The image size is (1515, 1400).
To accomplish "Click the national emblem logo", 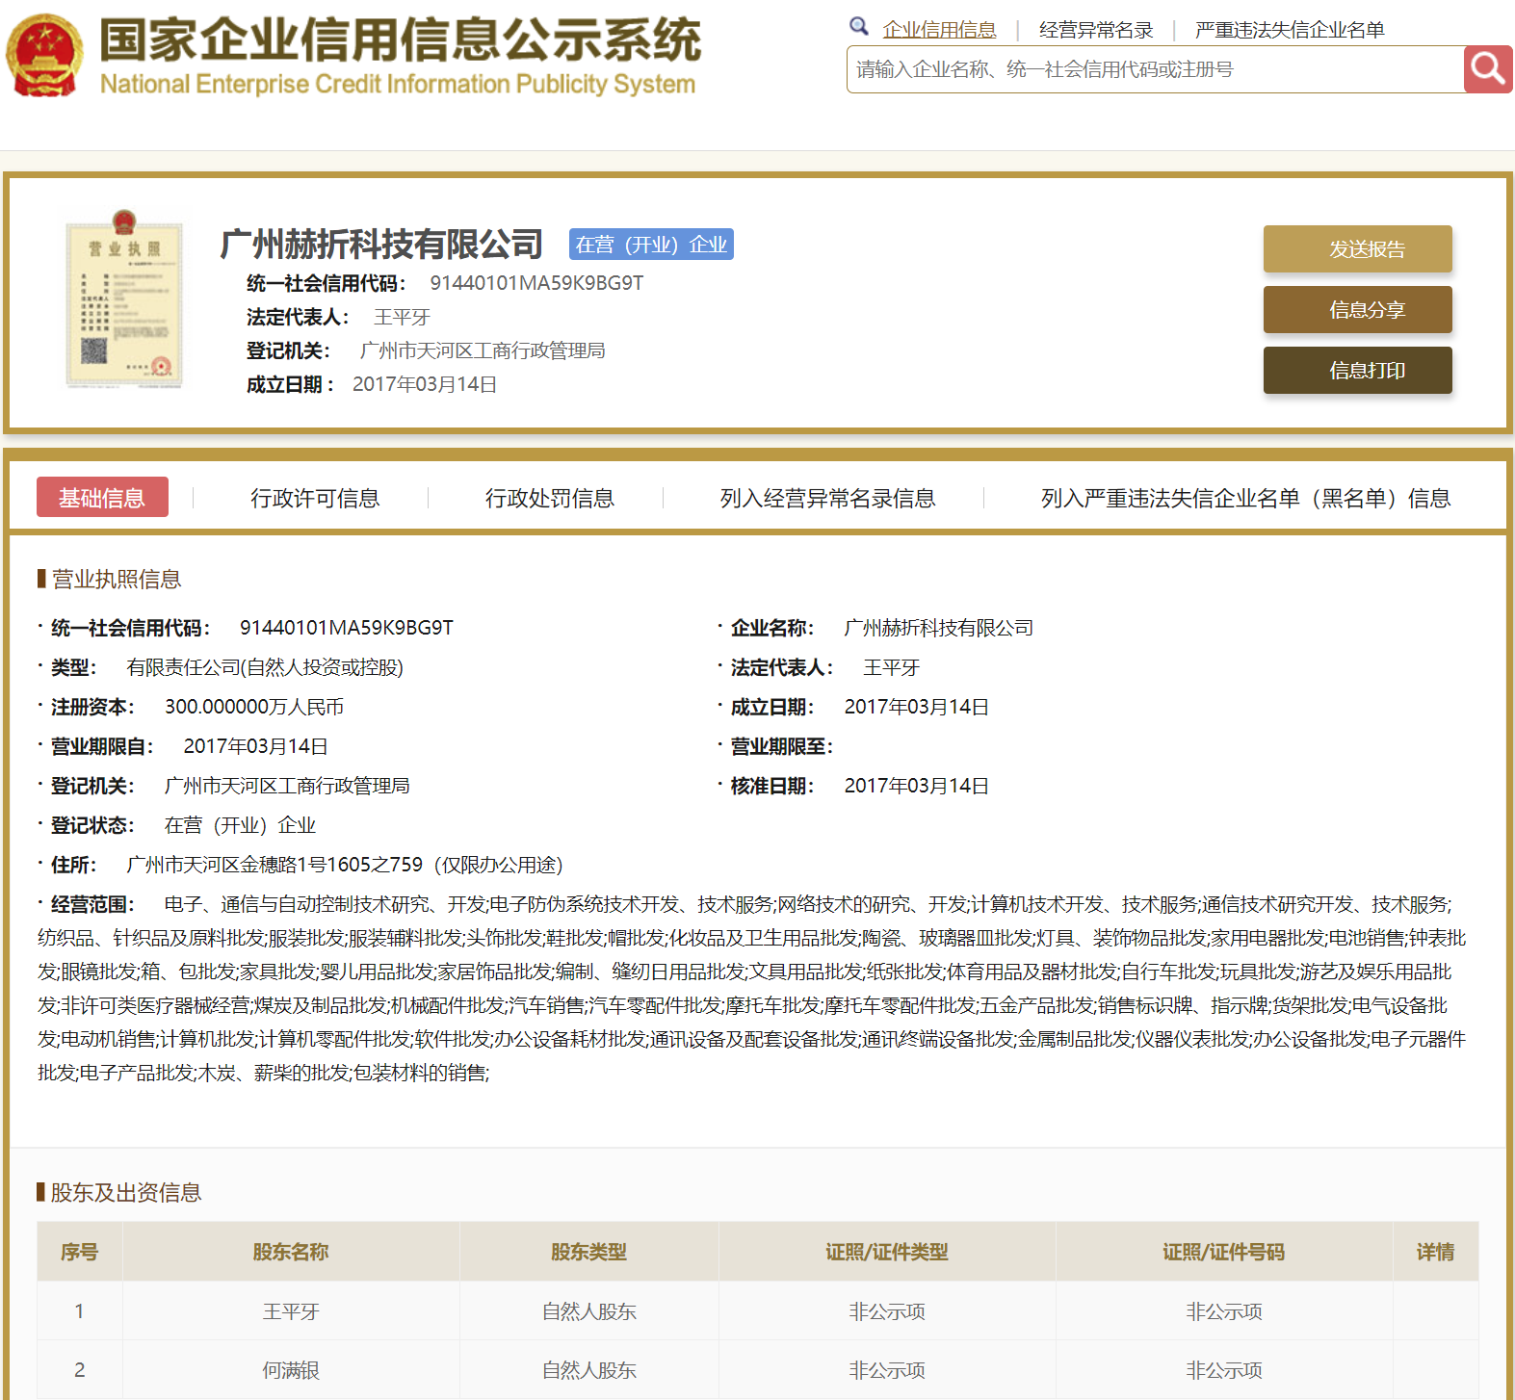I will coord(44,56).
